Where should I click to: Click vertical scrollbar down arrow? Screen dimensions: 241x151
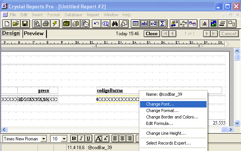(x=237, y=123)
